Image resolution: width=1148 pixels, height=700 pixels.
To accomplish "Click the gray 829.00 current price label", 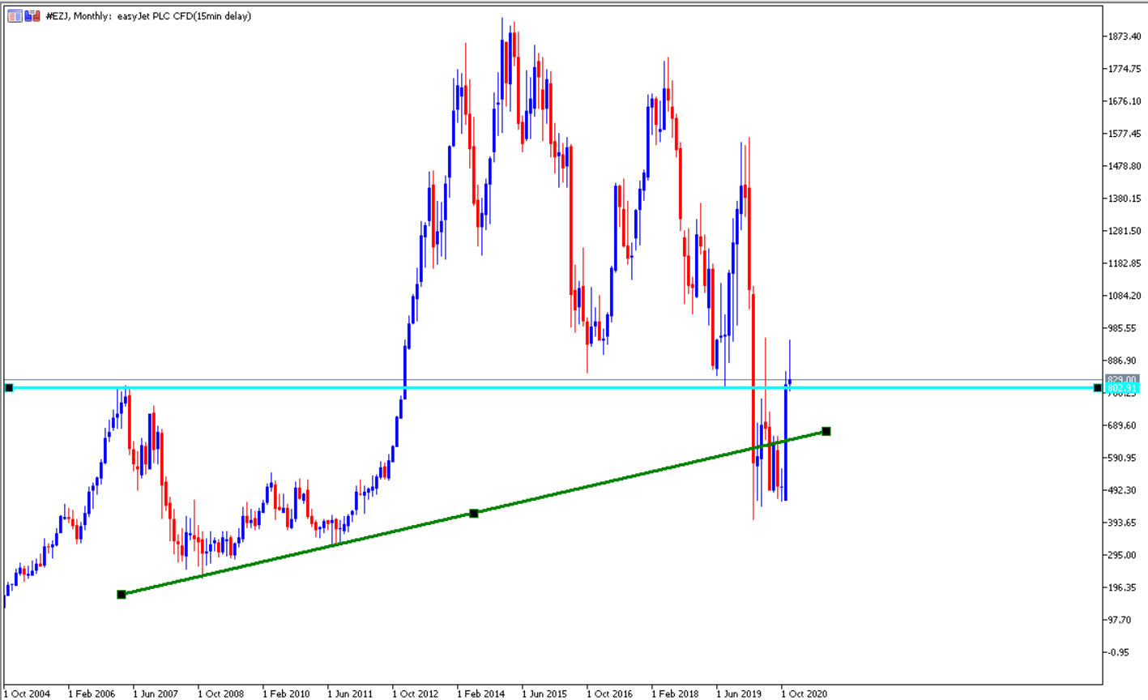I will (1122, 379).
